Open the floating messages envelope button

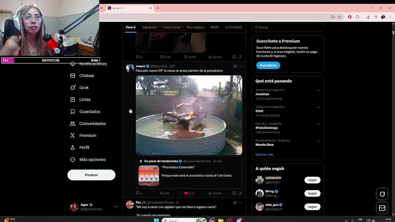[382, 208]
